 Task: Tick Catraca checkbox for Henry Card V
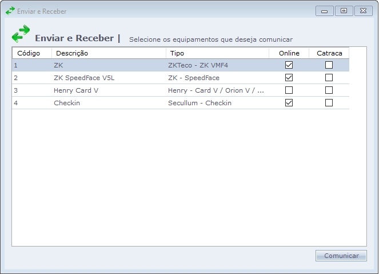click(329, 90)
